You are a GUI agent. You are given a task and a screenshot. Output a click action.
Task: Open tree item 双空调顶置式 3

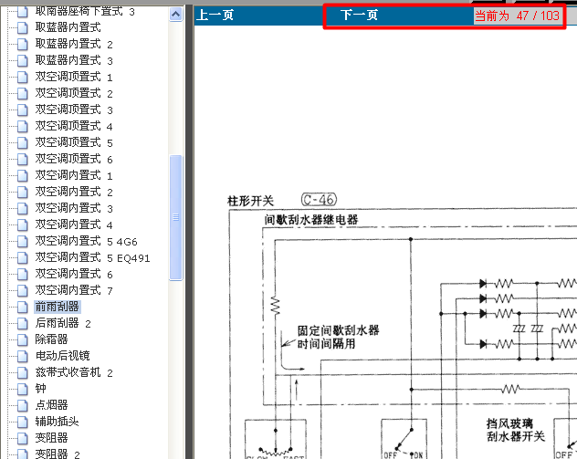tap(74, 110)
